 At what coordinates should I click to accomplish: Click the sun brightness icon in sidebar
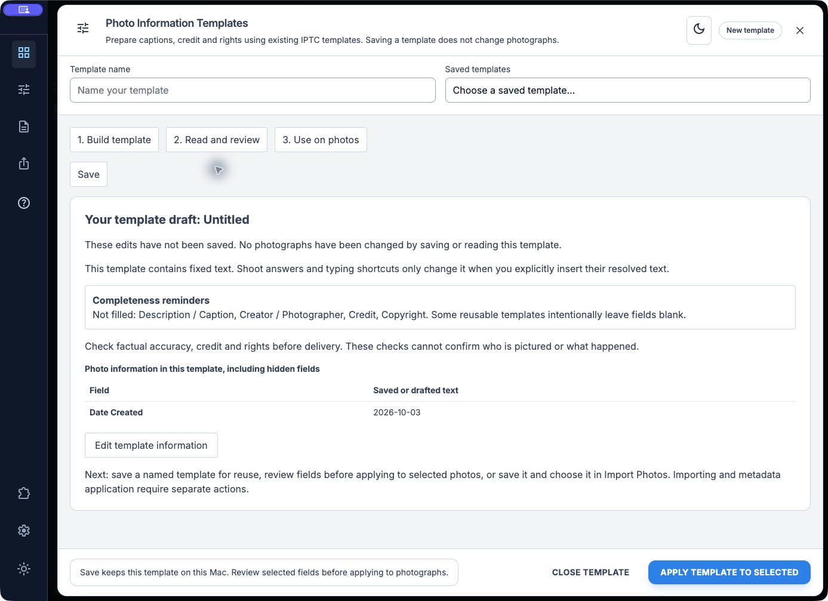click(x=24, y=569)
